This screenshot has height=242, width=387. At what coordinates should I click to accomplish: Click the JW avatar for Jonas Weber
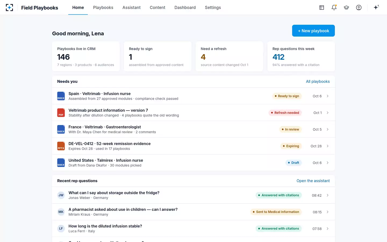click(x=61, y=195)
